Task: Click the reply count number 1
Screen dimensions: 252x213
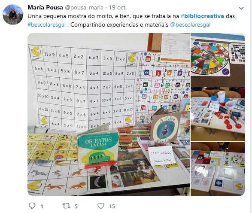Action: 42,207
